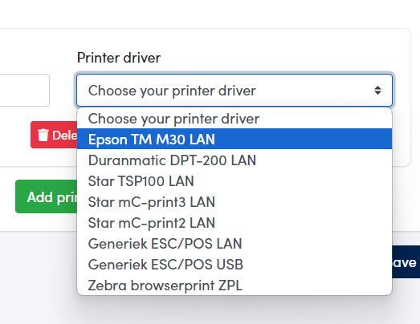Click the closed select showing Choose your printer driver

click(234, 91)
